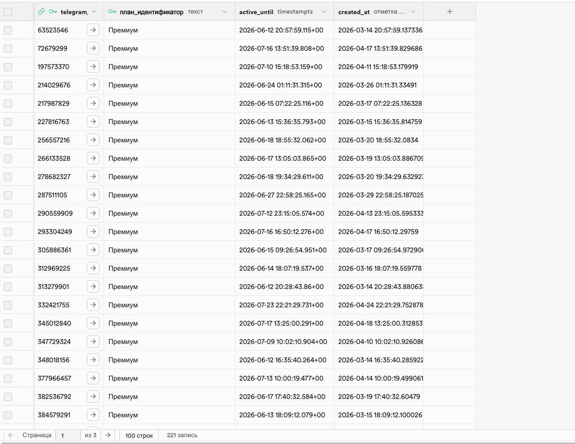Screen dimensions: 575x444
Task: Select row checkbox for 72679299
Action: [8, 48]
